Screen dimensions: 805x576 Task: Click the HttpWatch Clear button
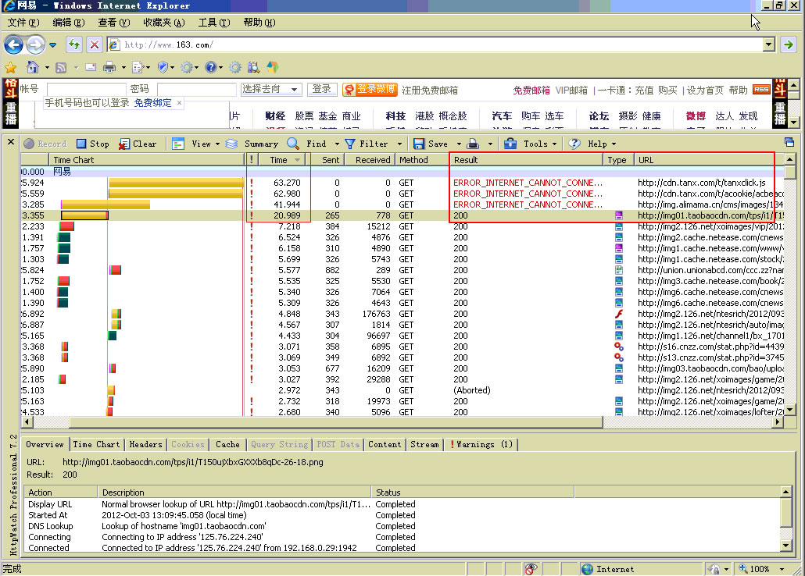pos(138,144)
